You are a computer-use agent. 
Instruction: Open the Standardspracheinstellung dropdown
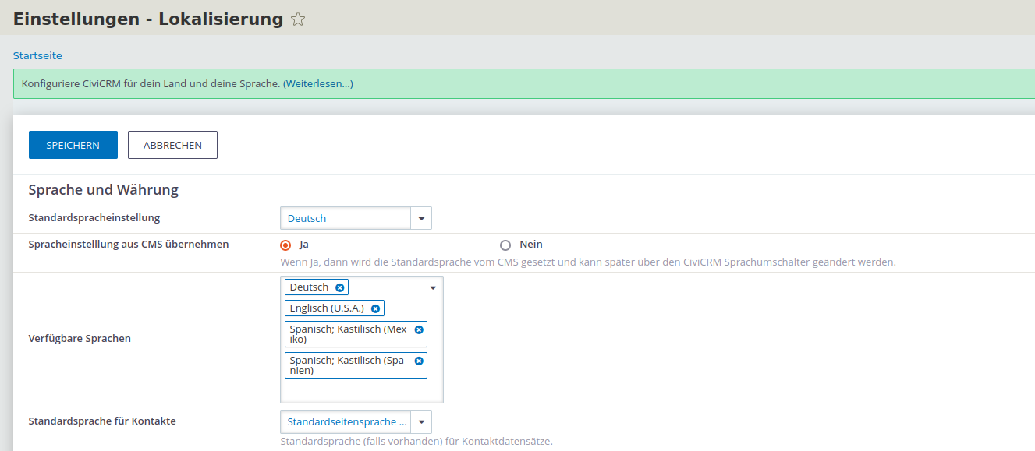(x=420, y=218)
